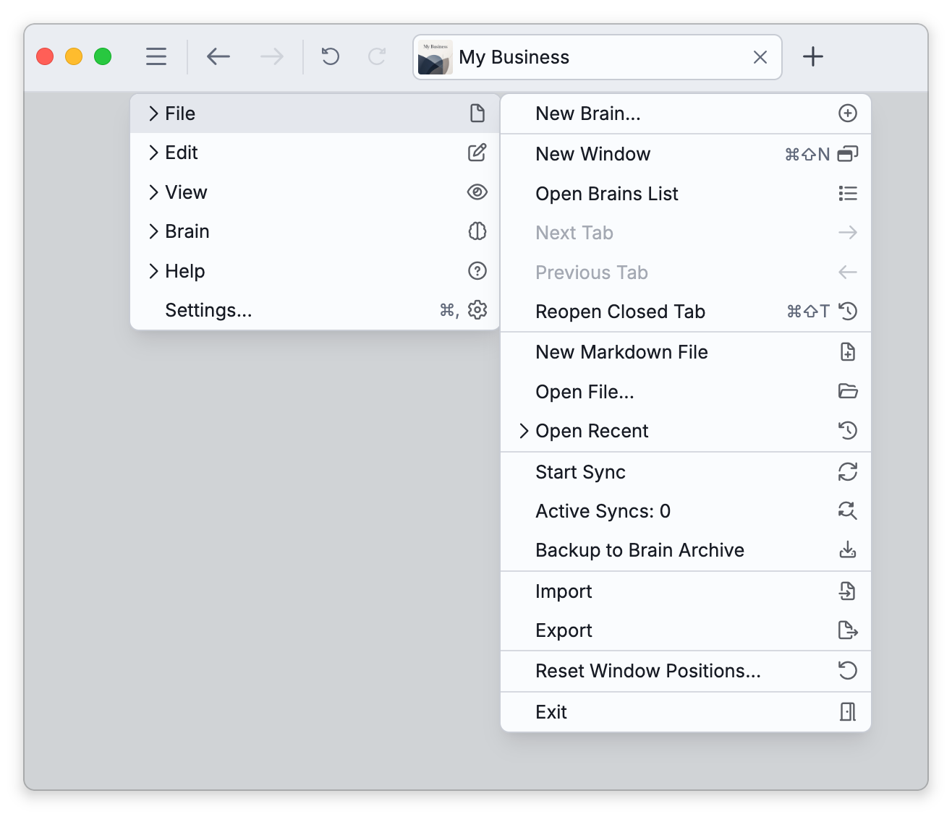Click the back arrow in toolbar
The image size is (952, 814).
218,56
